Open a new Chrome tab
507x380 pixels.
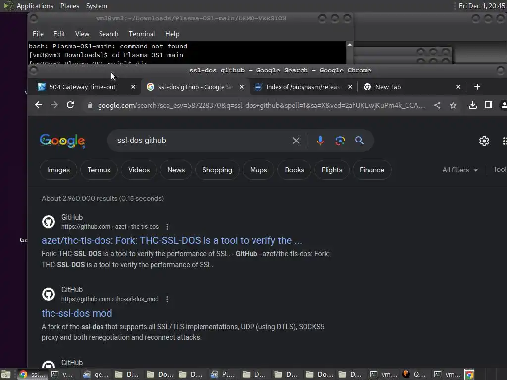tap(477, 87)
